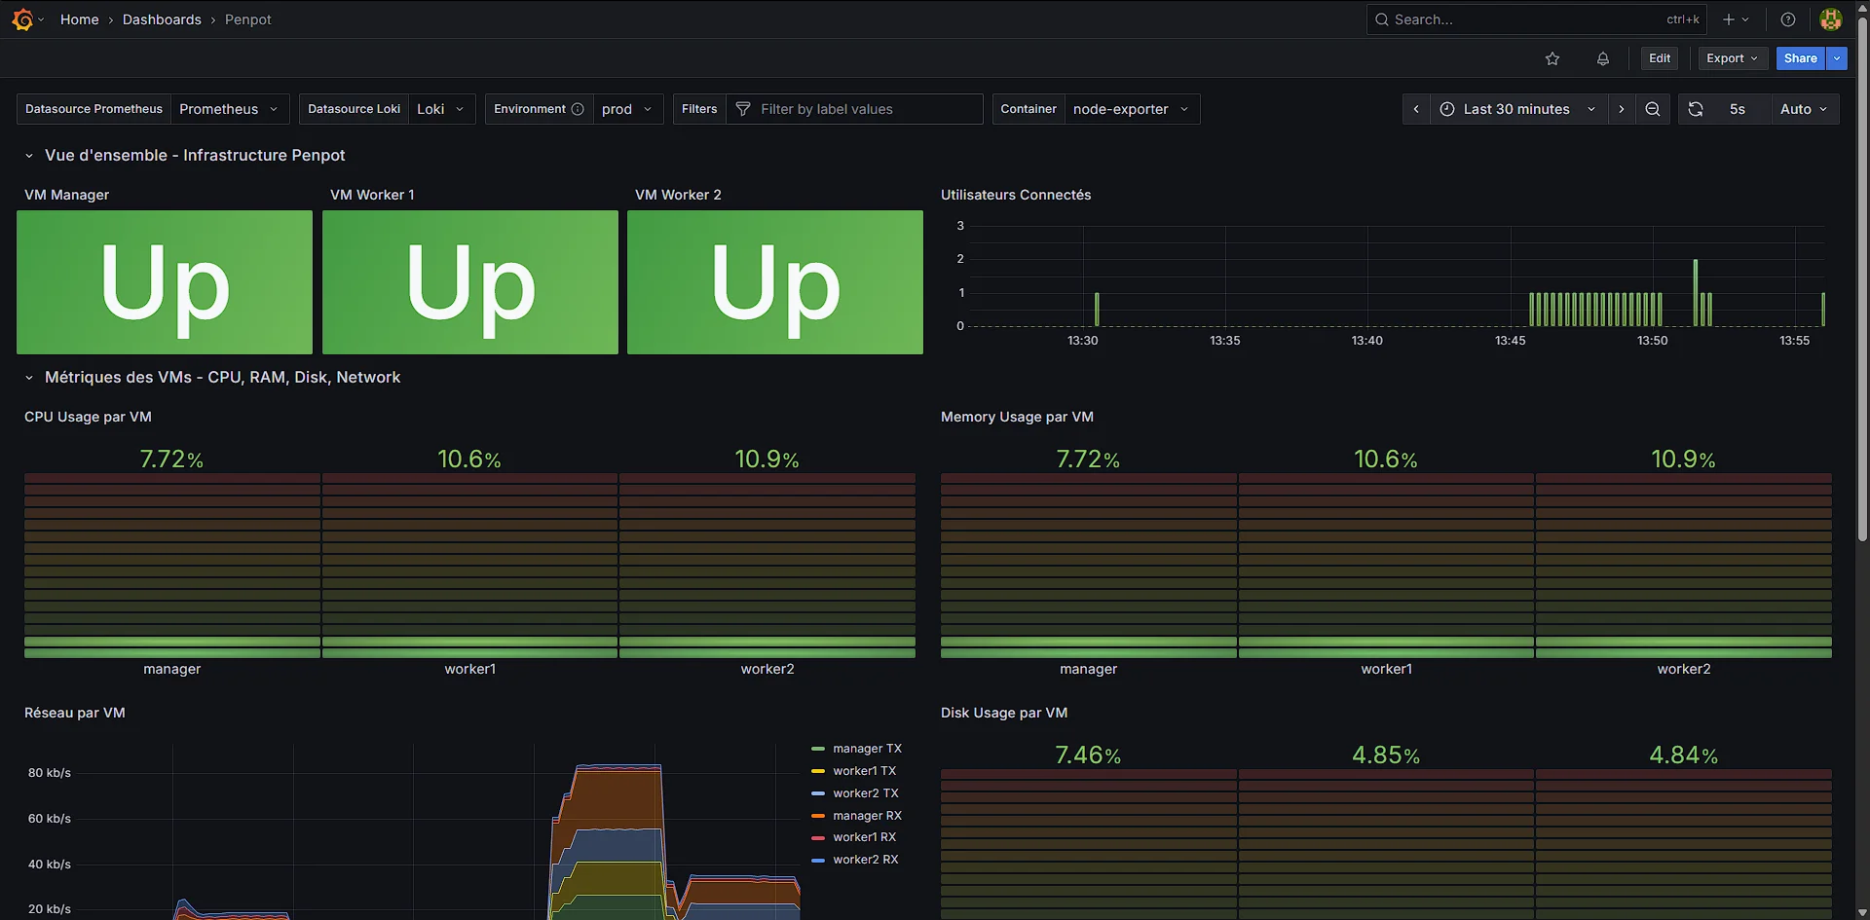
Task: Open dashboard alerts via the bell icon
Action: coord(1602,58)
